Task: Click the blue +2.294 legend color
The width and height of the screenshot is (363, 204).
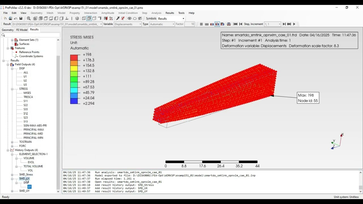Action: pyautogui.click(x=74, y=101)
